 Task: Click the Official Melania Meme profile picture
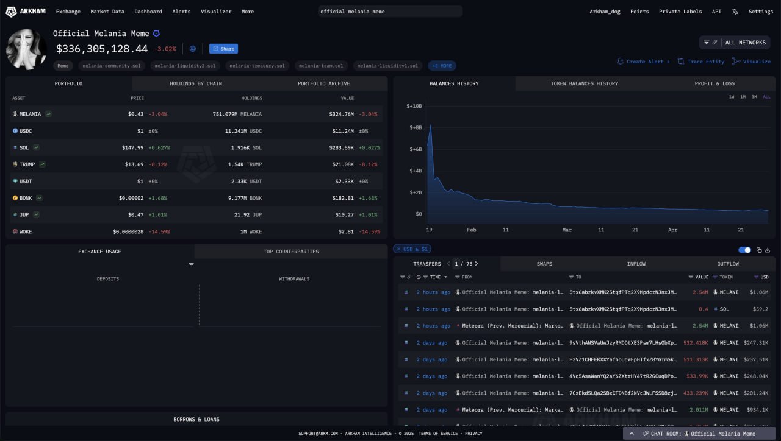26,49
